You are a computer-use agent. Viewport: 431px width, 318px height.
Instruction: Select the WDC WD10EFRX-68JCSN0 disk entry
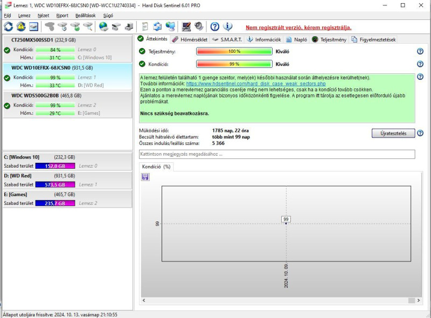(x=67, y=77)
